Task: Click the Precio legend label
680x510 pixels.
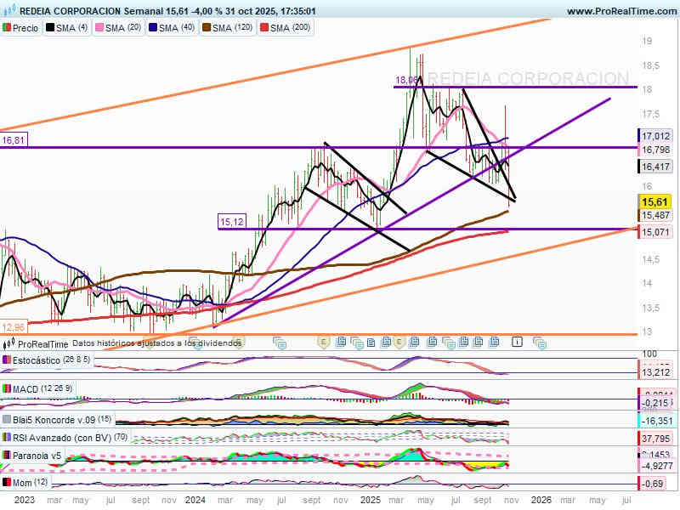Action: pyautogui.click(x=25, y=28)
